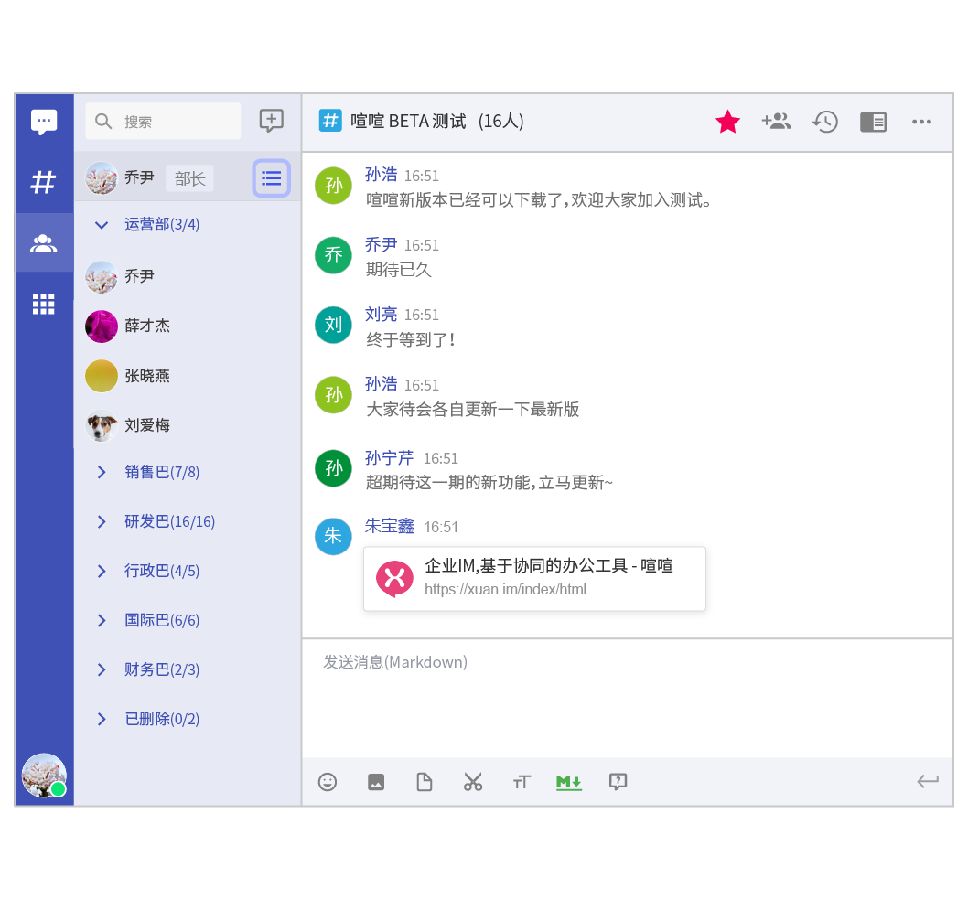Click message text 终于等到了!

point(411,339)
